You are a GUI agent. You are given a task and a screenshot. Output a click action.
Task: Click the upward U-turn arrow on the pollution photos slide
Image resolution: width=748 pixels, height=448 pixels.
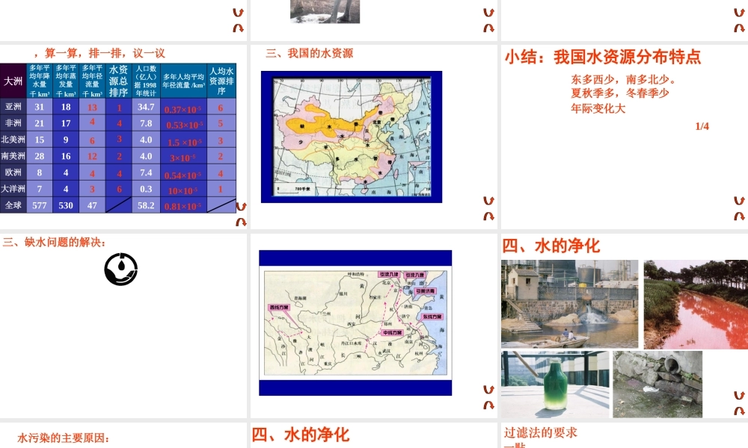point(739,395)
